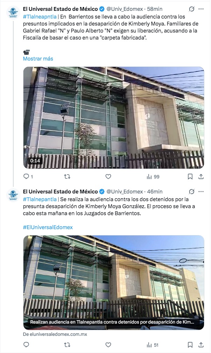View analytics showing 51 views
211x353 pixels.
(x=153, y=345)
